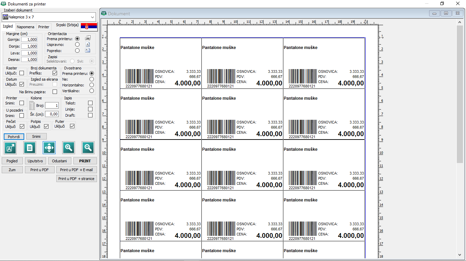Open the Uputstvo instructions button
Viewport: 466px width, 261px height.
pos(35,161)
